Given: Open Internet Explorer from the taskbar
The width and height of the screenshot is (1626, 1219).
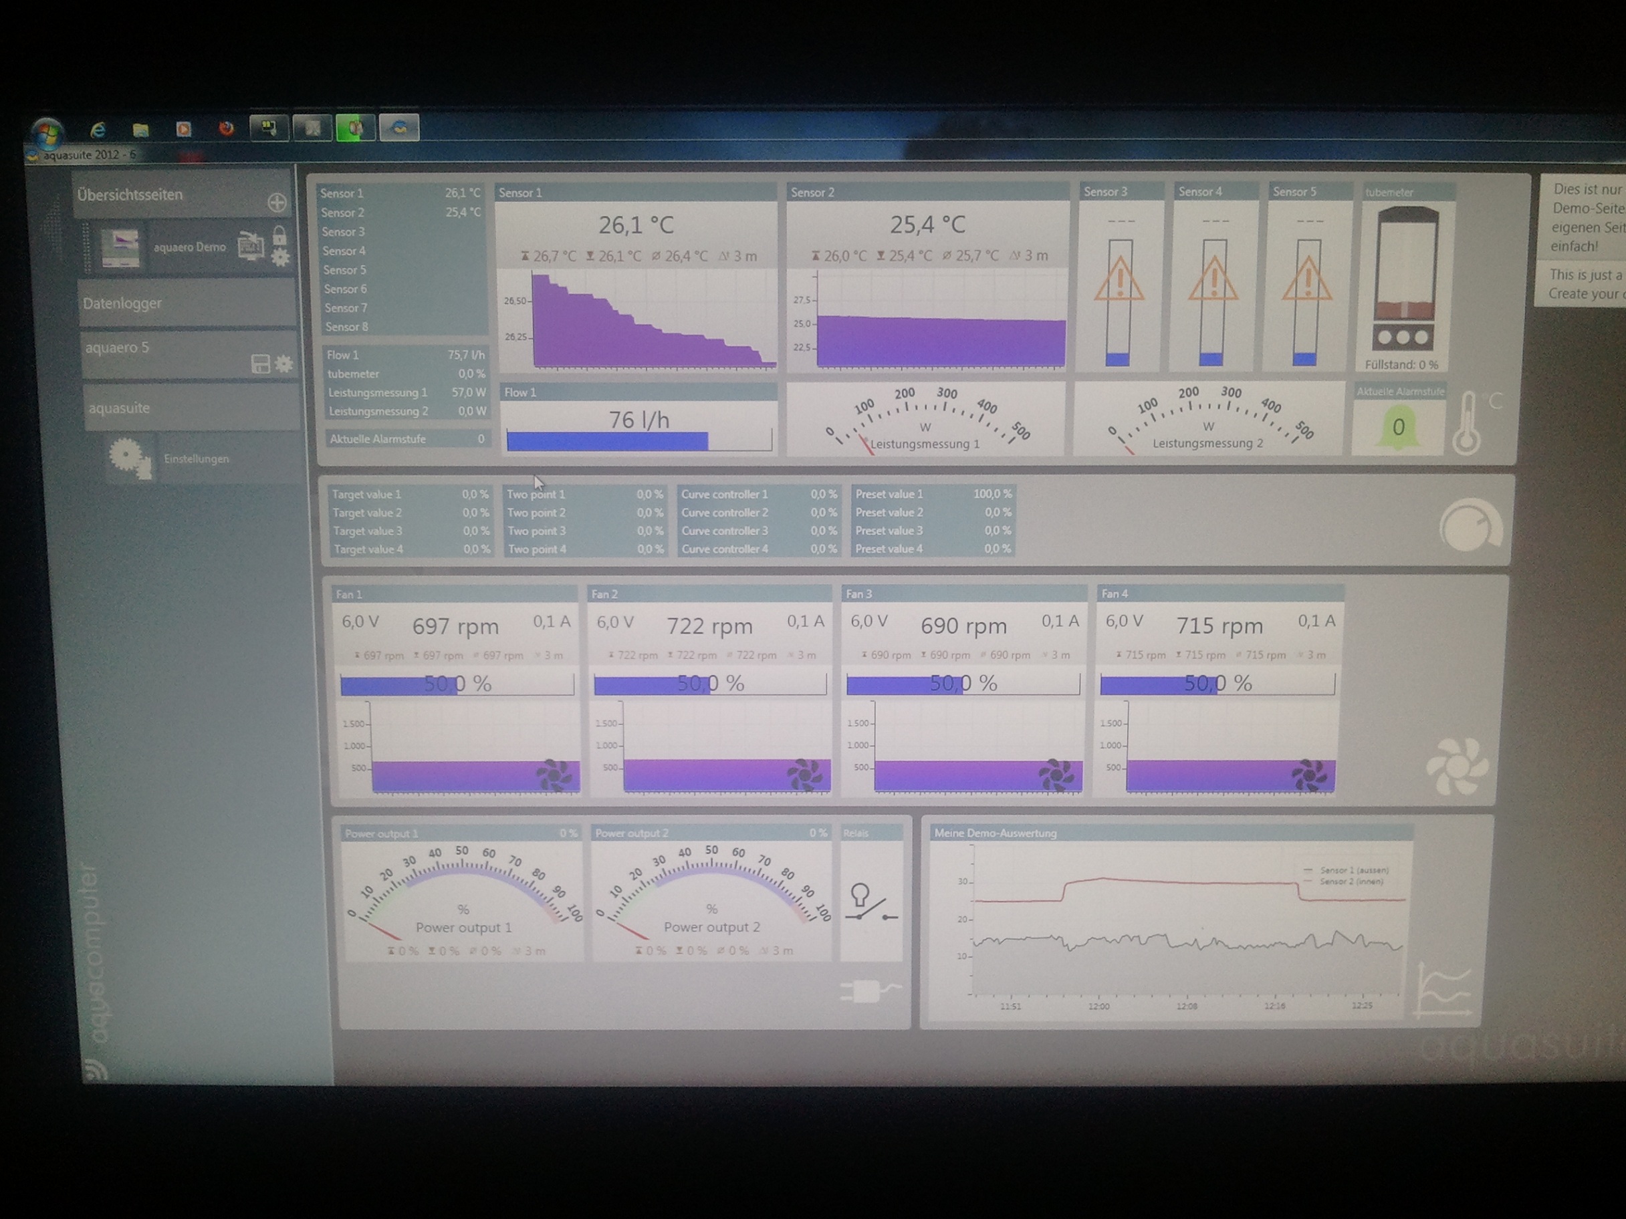Looking at the screenshot, I should [98, 130].
